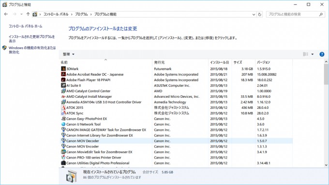Image resolution: width=329 pixels, height=185 pixels.
Task: Click the search magnifier icon
Action: [321, 14]
